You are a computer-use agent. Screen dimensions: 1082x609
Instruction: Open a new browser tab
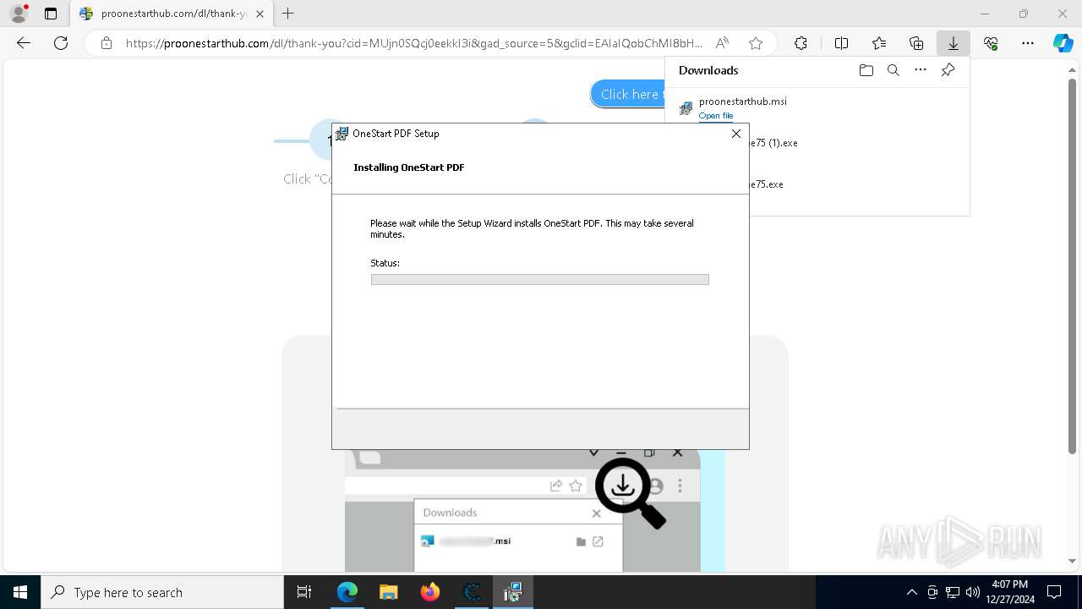(288, 14)
